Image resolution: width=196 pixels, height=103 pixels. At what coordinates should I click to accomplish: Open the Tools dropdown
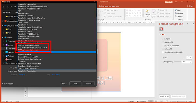[64, 83]
